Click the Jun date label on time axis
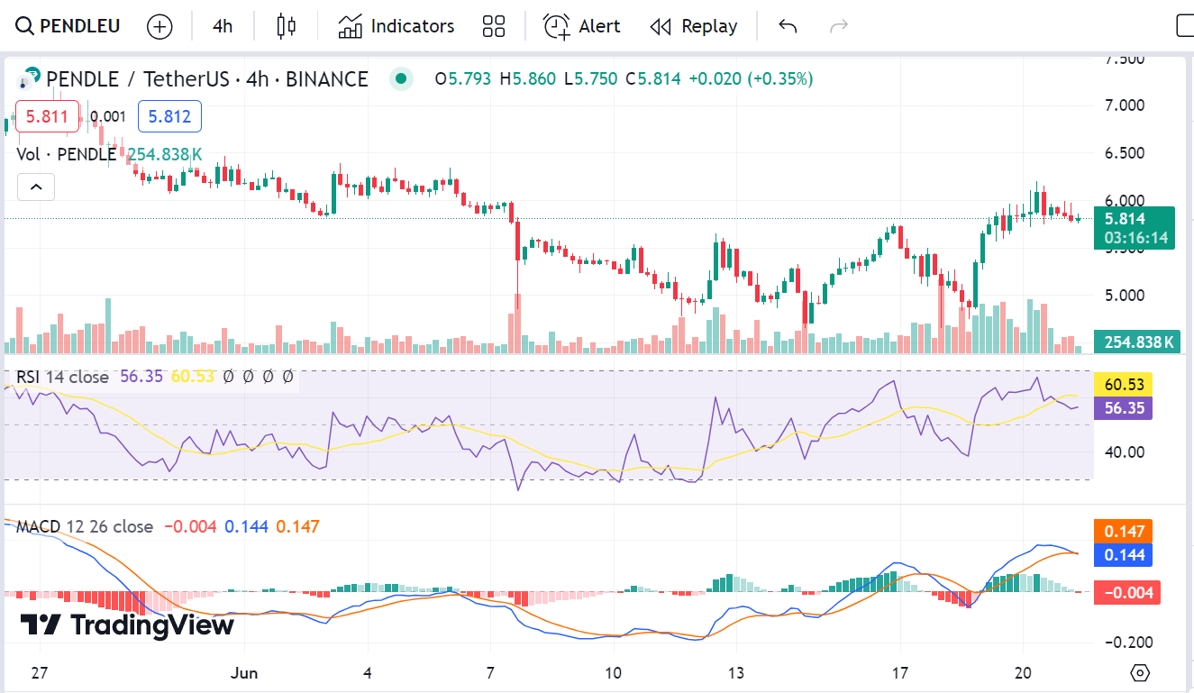This screenshot has width=1194, height=693. pos(244,673)
